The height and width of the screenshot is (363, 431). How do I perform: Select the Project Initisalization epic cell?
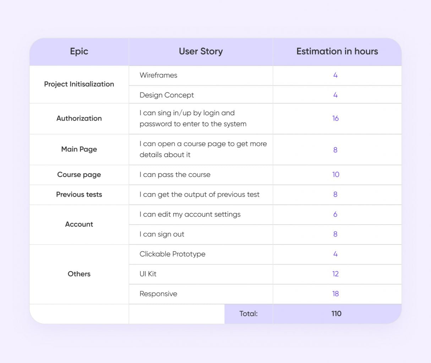79,84
